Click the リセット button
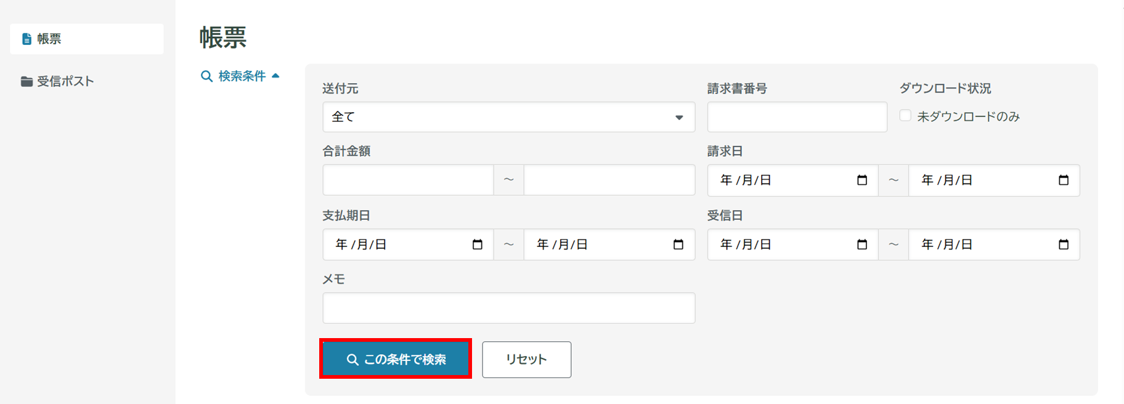 pyautogui.click(x=526, y=360)
